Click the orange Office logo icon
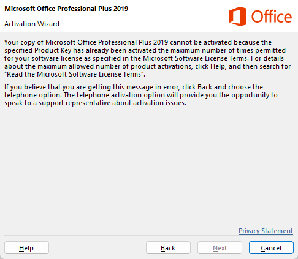This screenshot has width=298, height=259. coord(237,17)
